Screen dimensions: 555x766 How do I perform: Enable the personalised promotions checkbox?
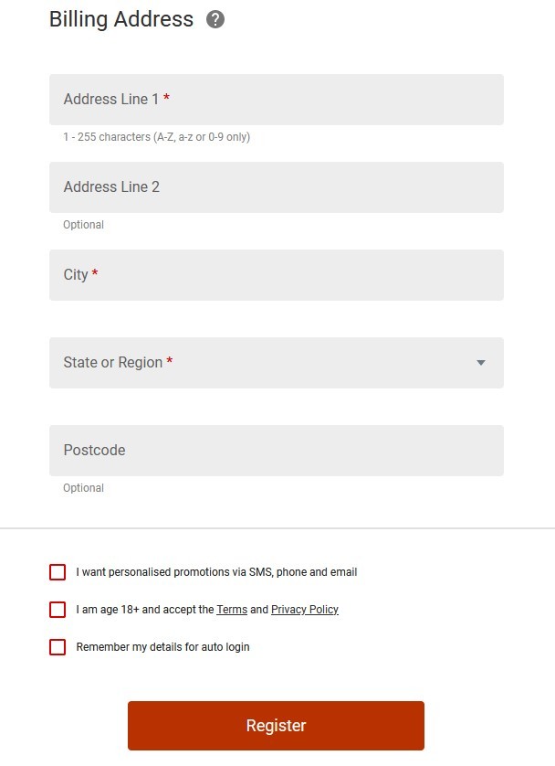58,572
